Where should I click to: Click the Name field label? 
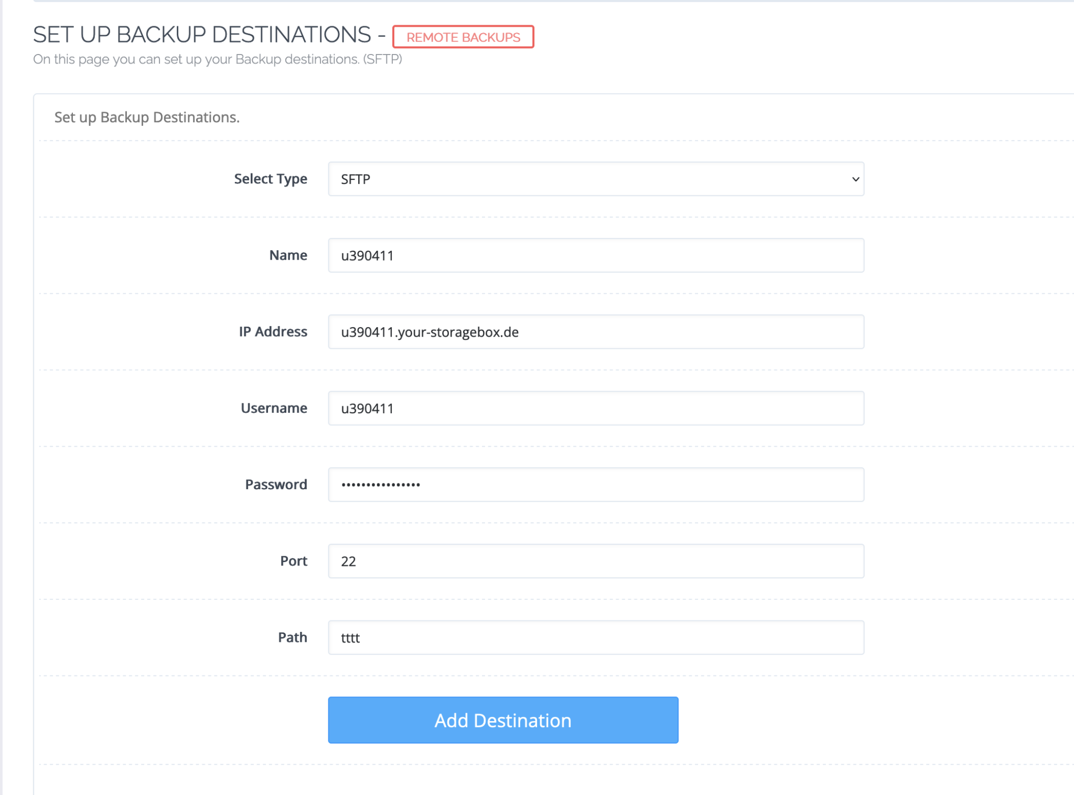click(x=287, y=255)
